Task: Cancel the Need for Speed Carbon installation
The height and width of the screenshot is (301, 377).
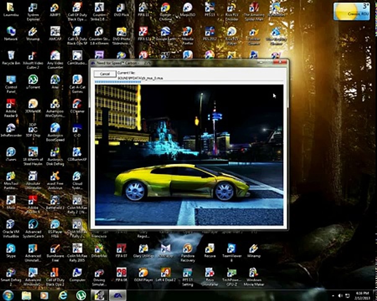Action: 105,74
